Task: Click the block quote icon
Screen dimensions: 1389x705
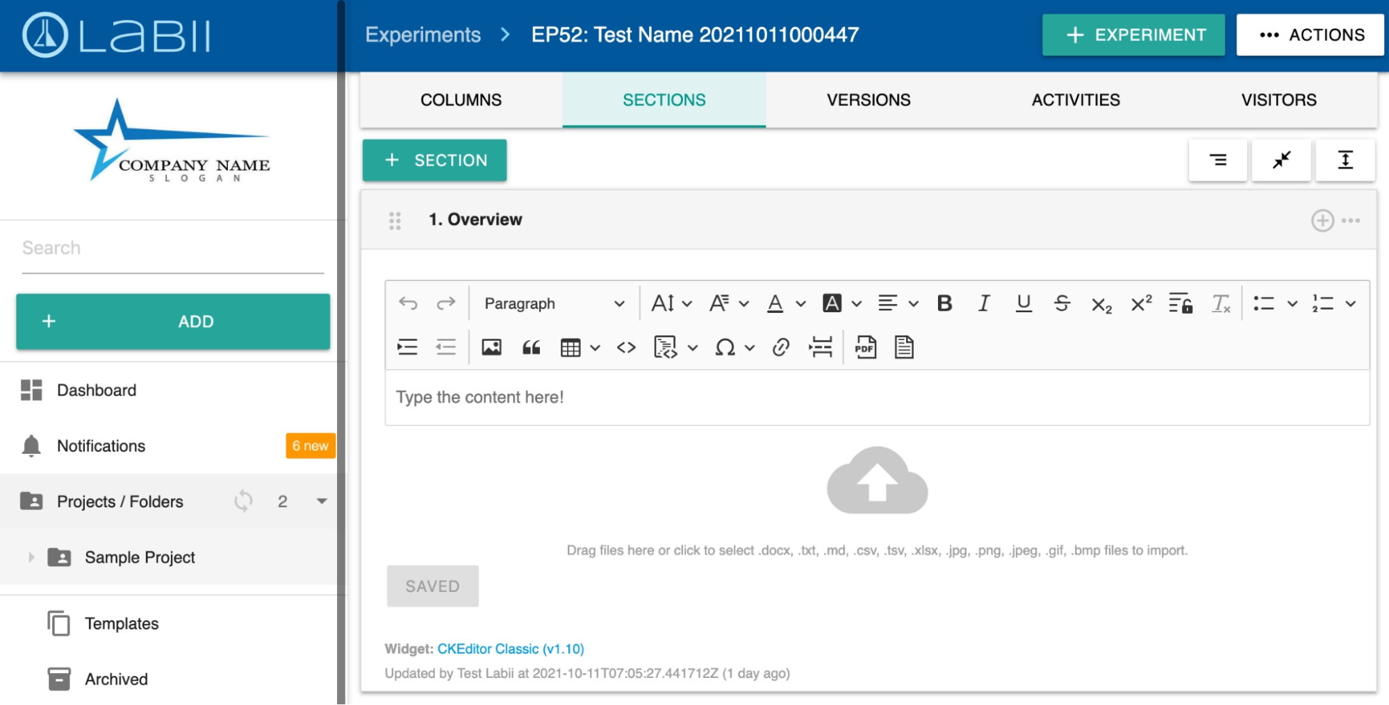Action: [531, 347]
